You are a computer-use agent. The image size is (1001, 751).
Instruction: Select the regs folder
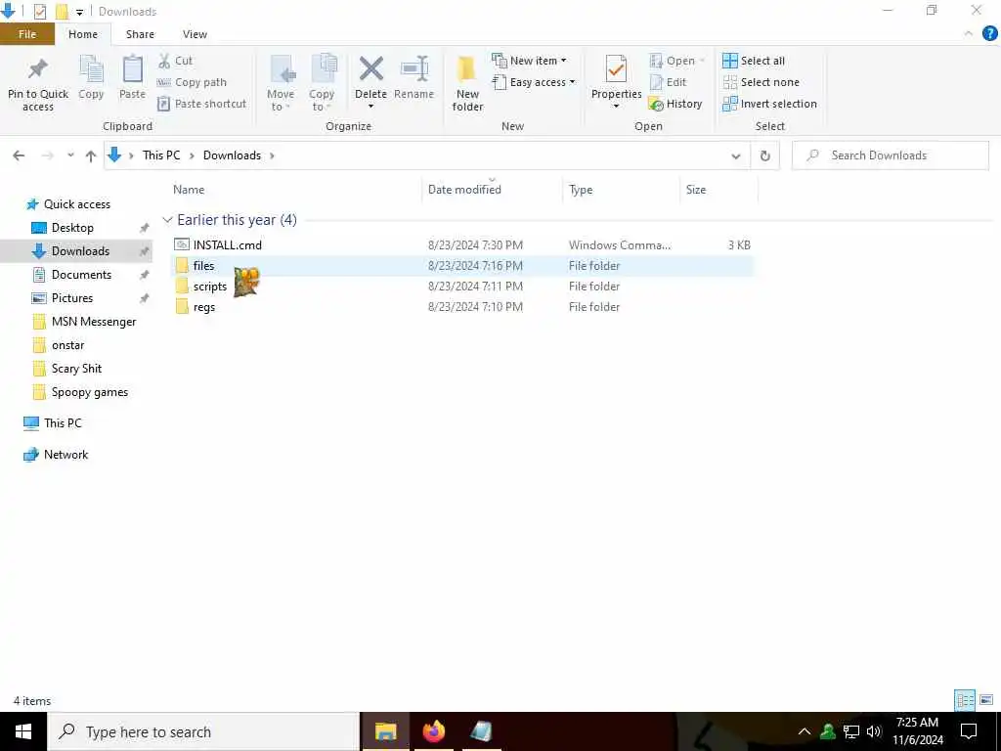click(x=462, y=307)
